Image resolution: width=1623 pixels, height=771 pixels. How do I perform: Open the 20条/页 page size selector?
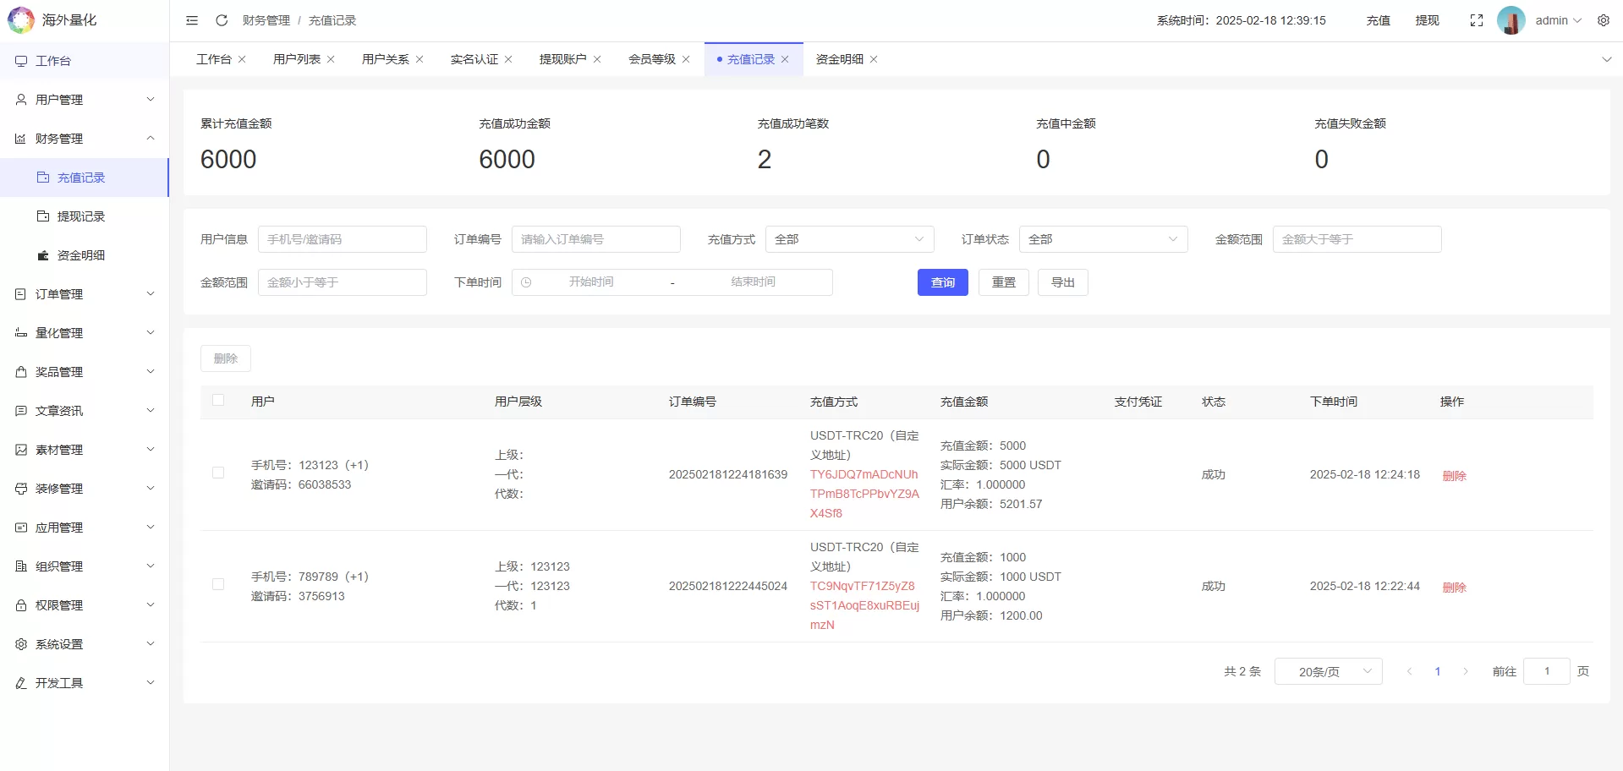coord(1327,671)
